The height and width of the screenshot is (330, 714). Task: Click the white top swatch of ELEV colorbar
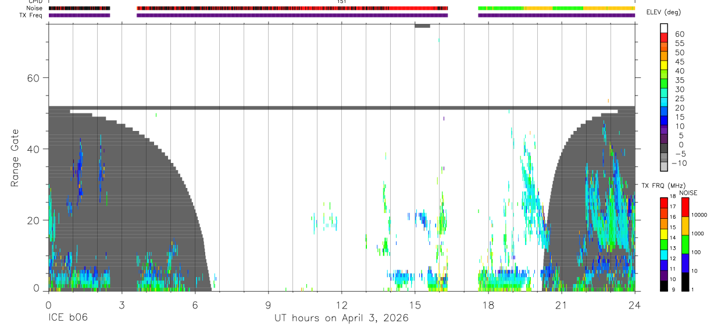[664, 29]
